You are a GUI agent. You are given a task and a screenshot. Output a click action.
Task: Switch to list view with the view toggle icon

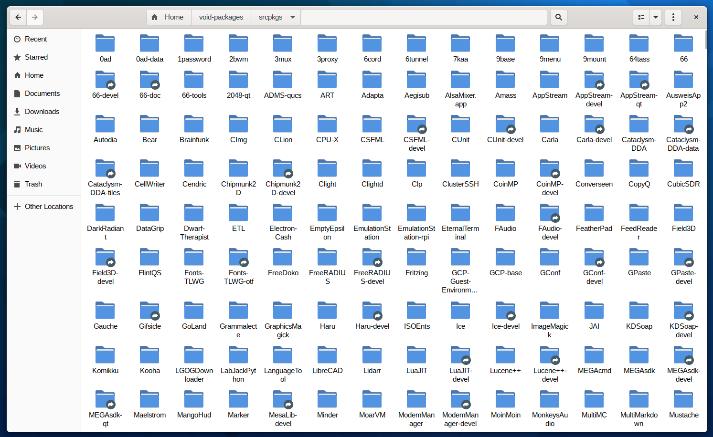coord(641,17)
